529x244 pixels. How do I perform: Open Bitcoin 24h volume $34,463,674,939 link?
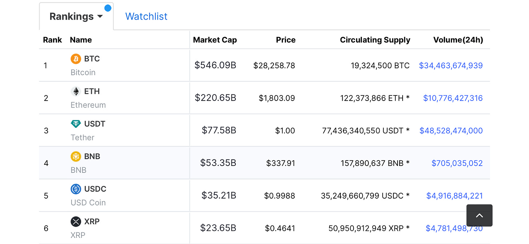pos(451,66)
